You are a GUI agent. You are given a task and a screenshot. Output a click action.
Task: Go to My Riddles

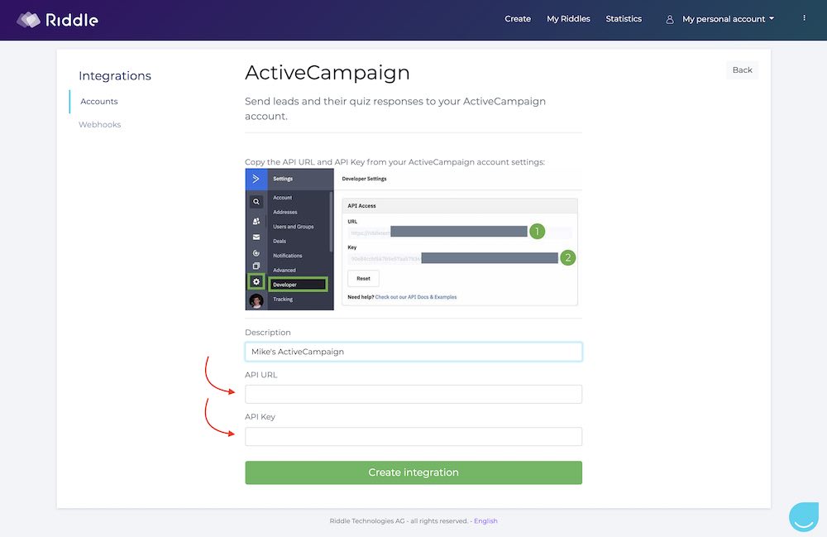pyautogui.click(x=568, y=18)
